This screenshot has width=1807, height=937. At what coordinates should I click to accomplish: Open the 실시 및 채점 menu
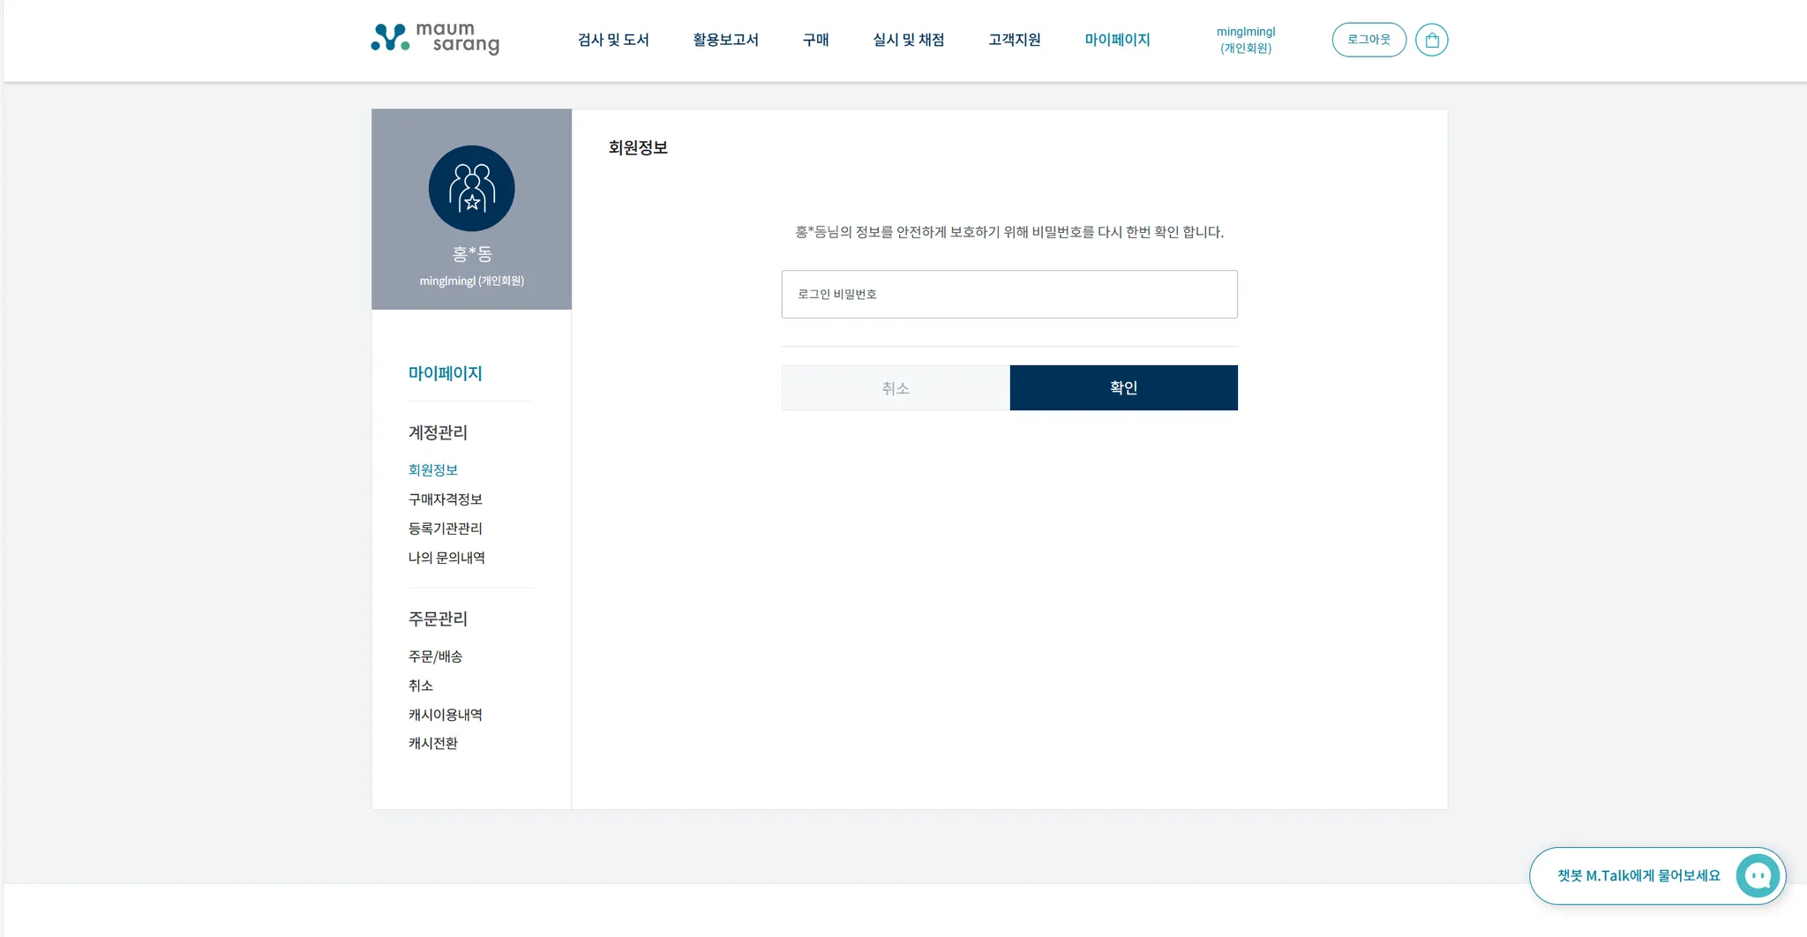909,40
